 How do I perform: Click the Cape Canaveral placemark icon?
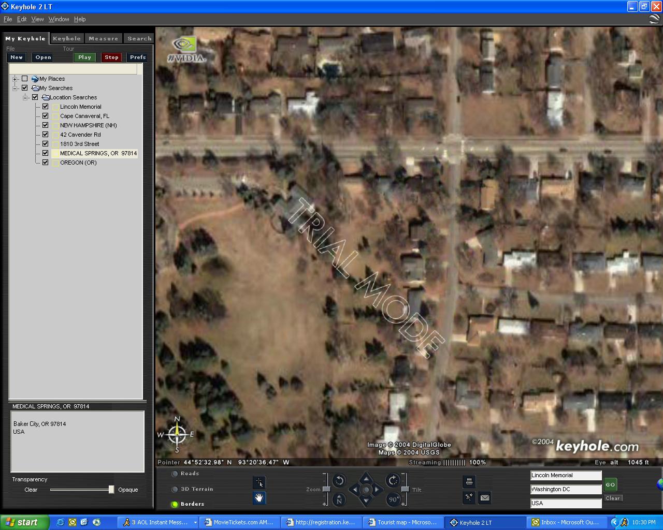[55, 116]
